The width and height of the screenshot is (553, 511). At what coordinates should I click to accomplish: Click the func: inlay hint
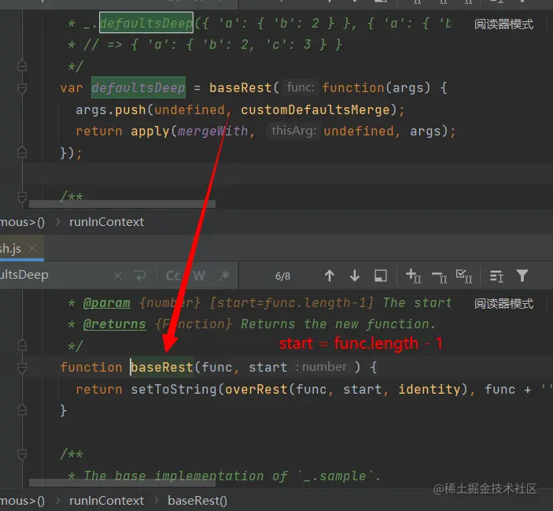click(300, 87)
